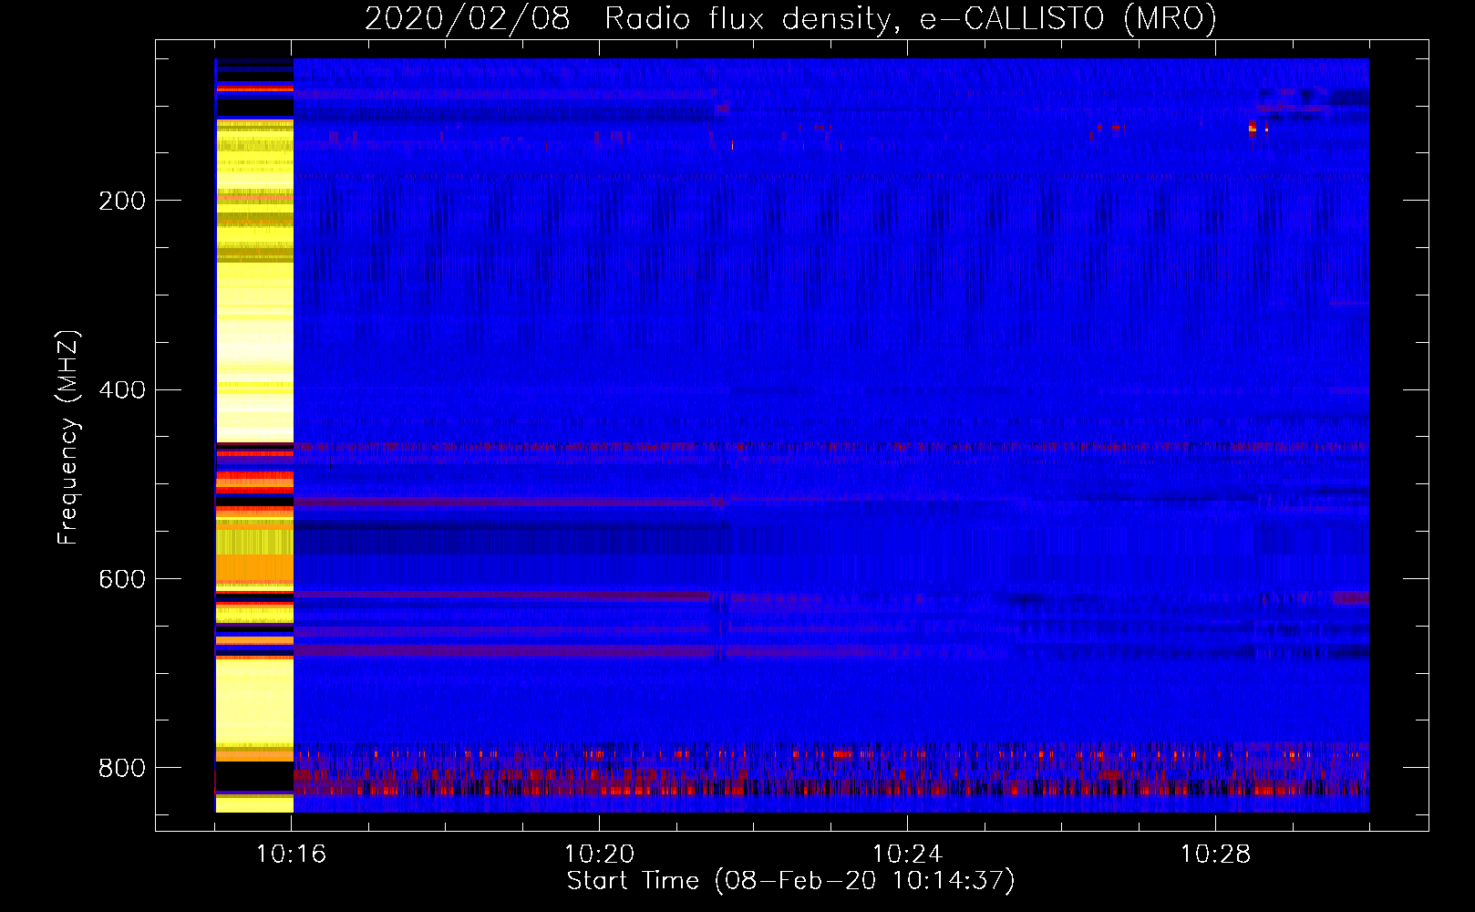Click the bright yellow band at spectrogram start

coord(254,435)
